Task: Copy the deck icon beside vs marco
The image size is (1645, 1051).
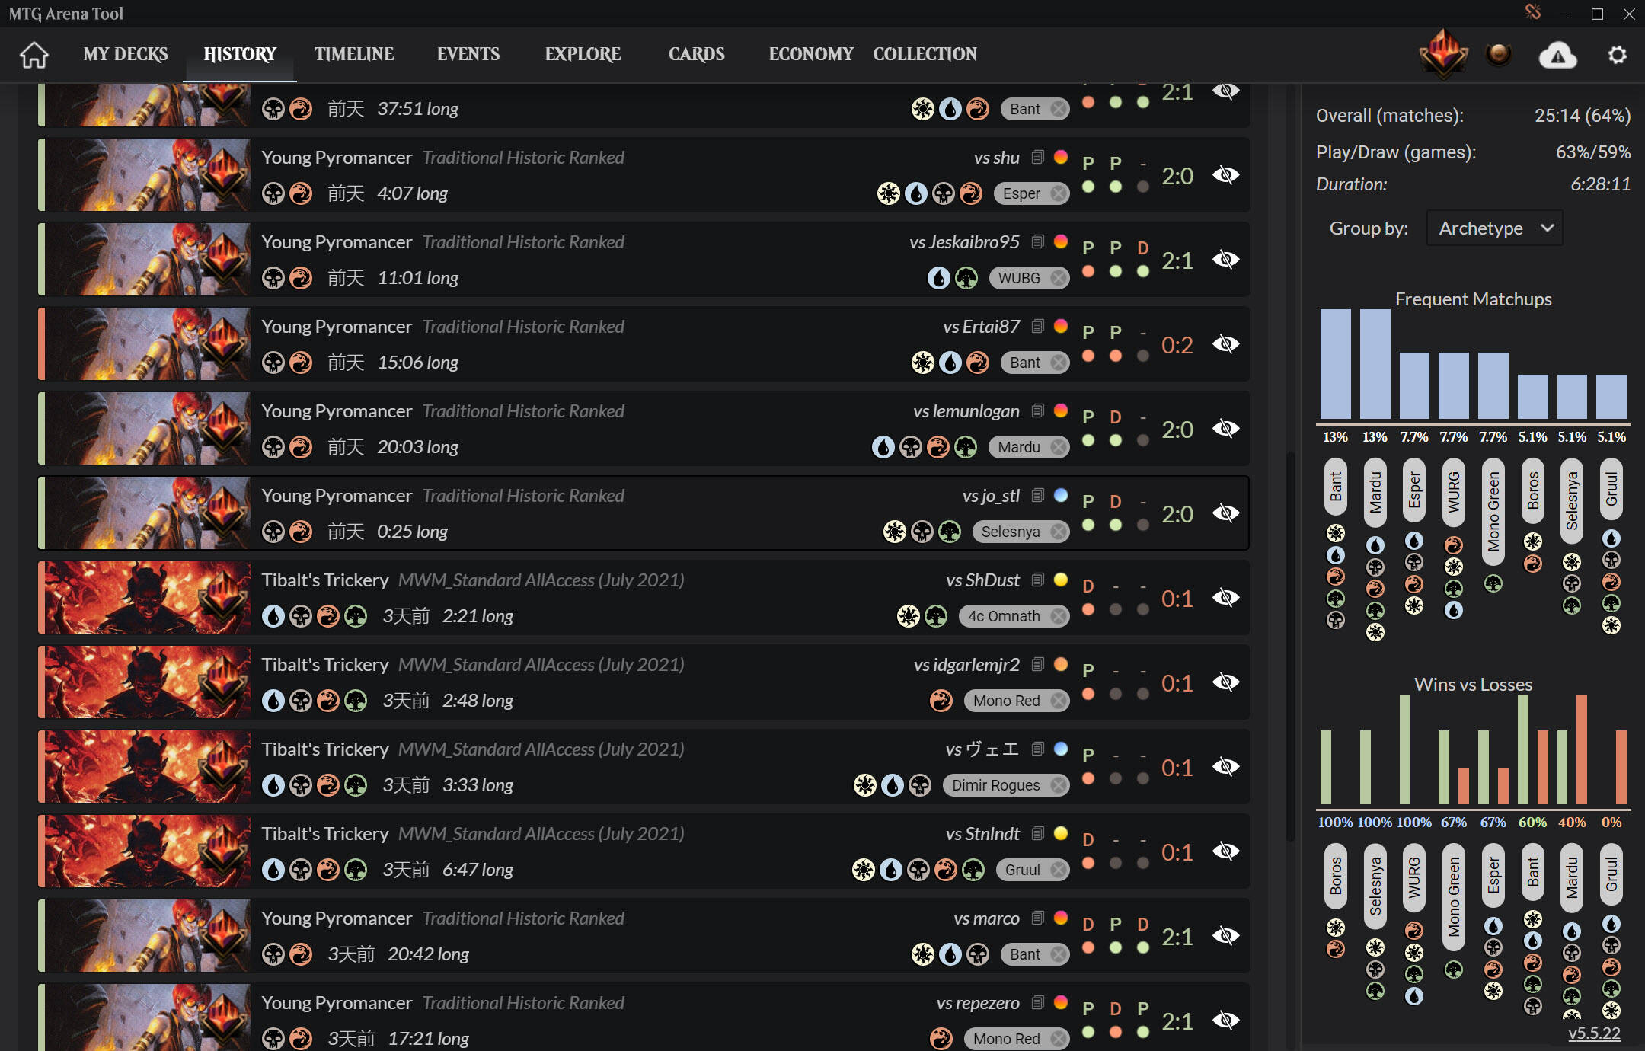Action: click(x=1037, y=918)
